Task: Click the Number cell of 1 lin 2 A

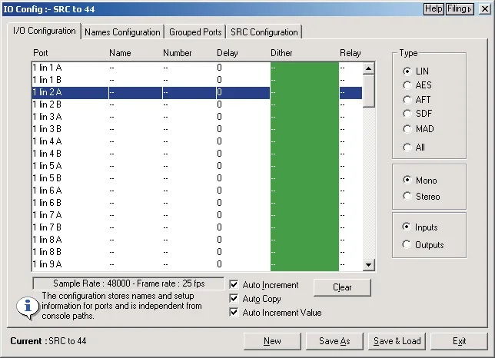Action: click(x=189, y=92)
